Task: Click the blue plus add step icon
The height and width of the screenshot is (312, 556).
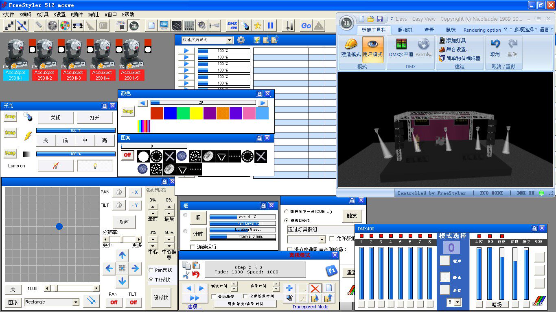Action: tap(289, 288)
